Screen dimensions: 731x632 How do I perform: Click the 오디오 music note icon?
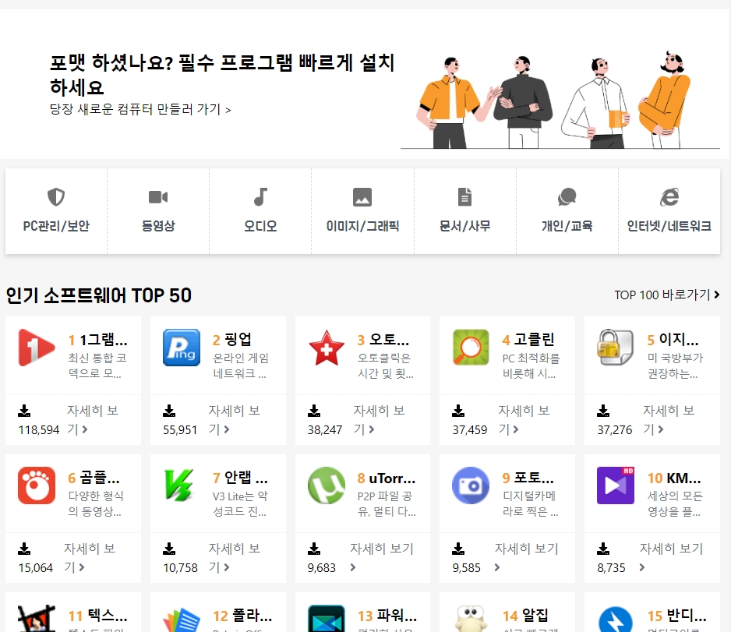260,197
